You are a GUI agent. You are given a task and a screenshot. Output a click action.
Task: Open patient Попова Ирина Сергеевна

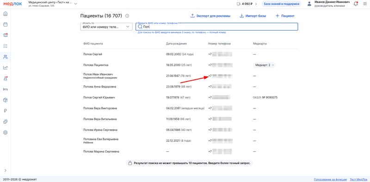100,130
